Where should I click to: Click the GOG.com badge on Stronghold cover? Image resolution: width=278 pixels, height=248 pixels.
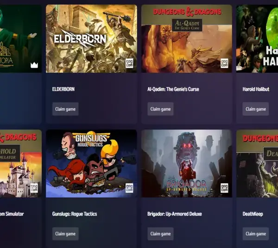(x=34, y=188)
